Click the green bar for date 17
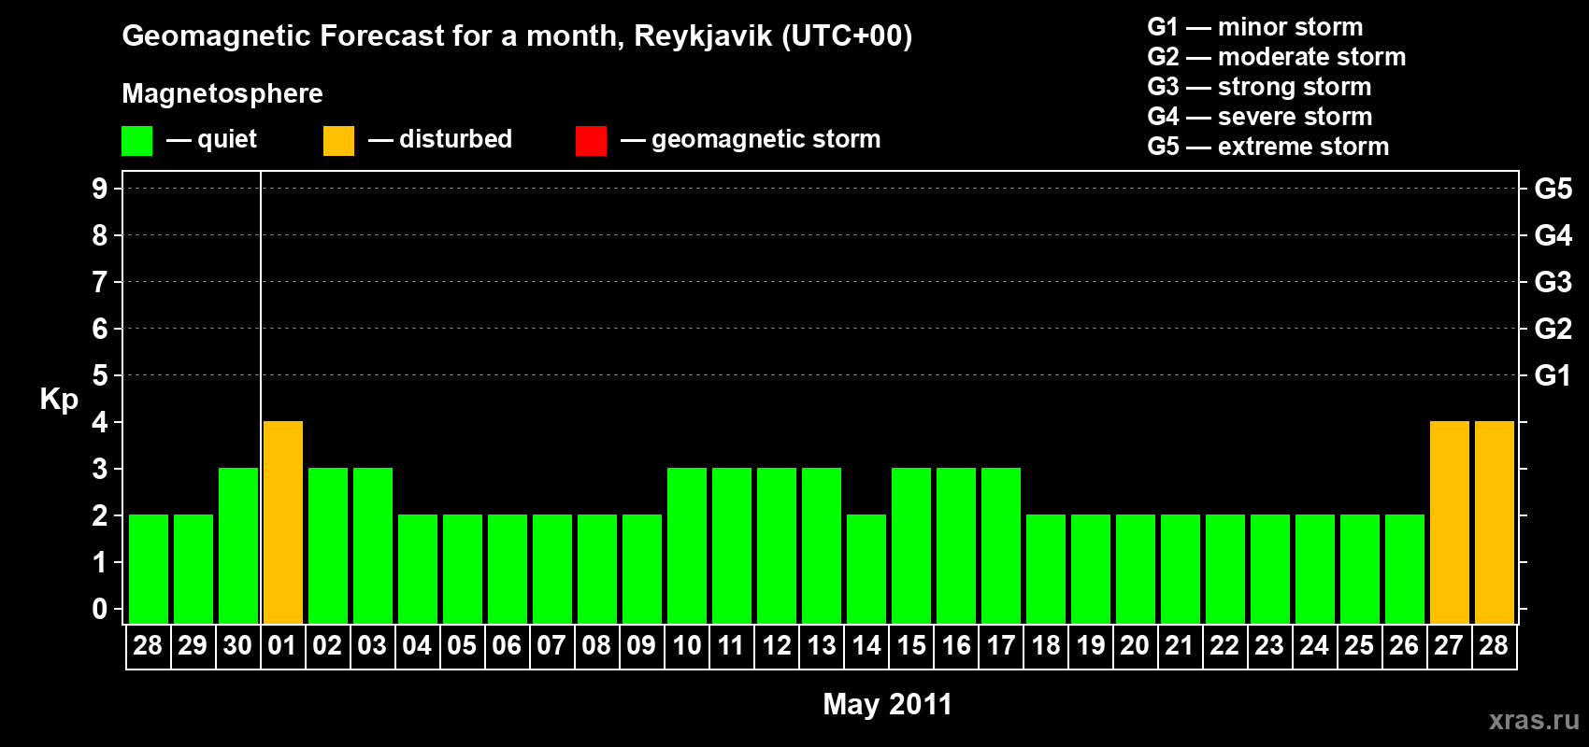The image size is (1589, 747). [1001, 545]
